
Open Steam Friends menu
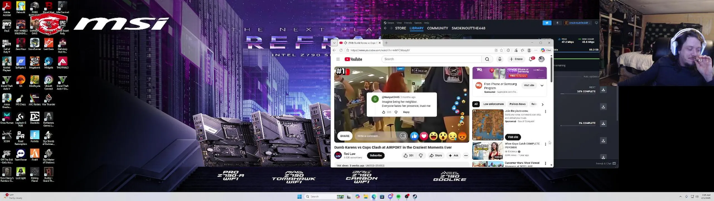[x=408, y=23]
